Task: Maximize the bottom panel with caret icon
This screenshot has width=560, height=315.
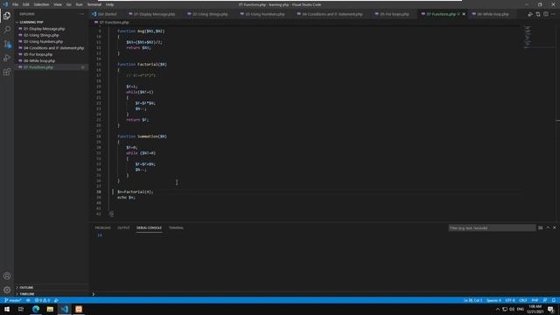Action: coord(548,227)
